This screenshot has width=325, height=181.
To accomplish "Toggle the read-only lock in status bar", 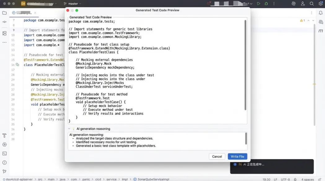I will click(x=319, y=179).
